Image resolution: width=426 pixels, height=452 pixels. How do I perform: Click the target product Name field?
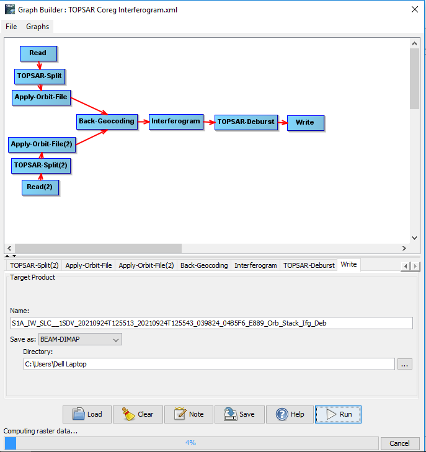click(x=211, y=323)
